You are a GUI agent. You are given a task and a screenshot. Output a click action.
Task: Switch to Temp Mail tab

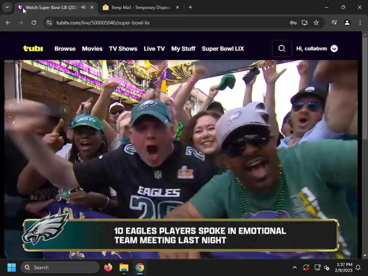[141, 8]
